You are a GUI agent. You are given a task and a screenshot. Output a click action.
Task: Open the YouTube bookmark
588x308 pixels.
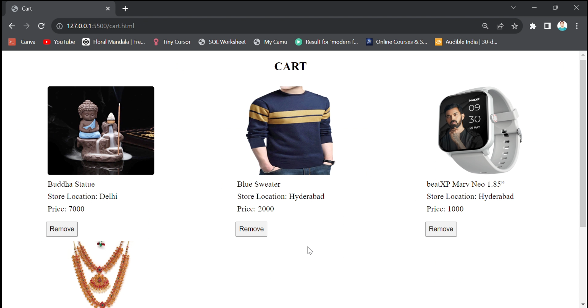59,42
